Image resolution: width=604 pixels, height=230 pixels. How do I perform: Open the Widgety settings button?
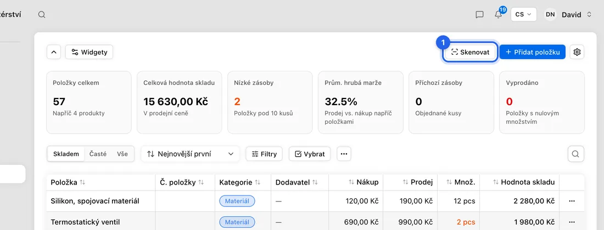click(x=89, y=52)
